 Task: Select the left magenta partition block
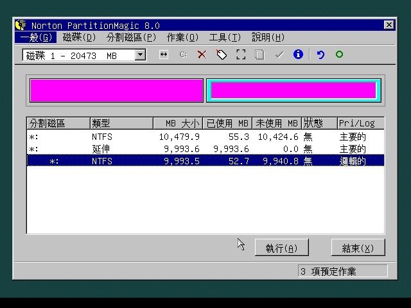point(116,90)
